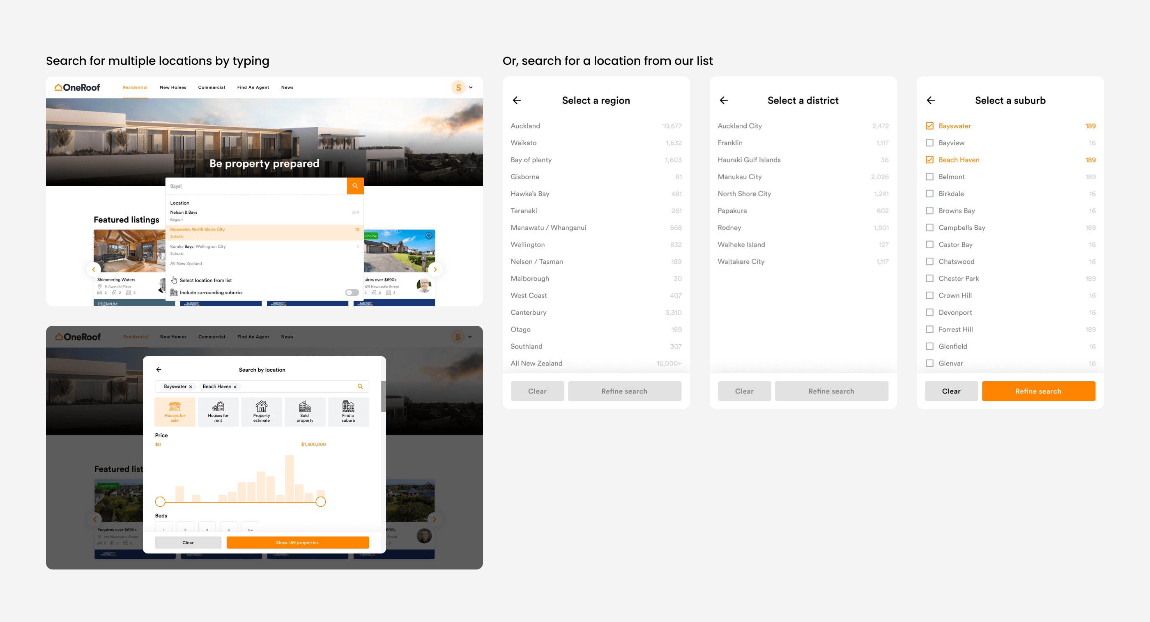
Task: Uncheck the Bayswater suburb checkbox
Action: tap(929, 126)
